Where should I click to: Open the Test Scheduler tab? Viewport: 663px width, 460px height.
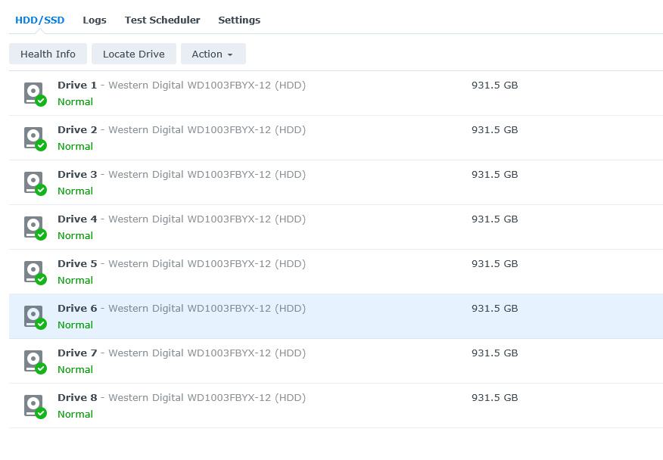[x=162, y=20]
